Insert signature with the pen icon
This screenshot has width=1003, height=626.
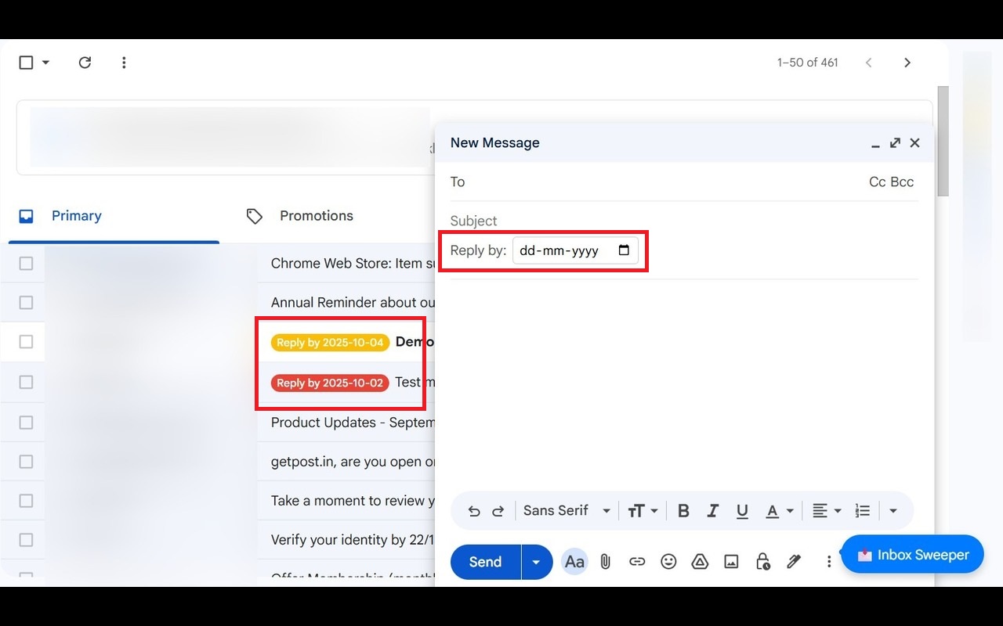(x=794, y=561)
